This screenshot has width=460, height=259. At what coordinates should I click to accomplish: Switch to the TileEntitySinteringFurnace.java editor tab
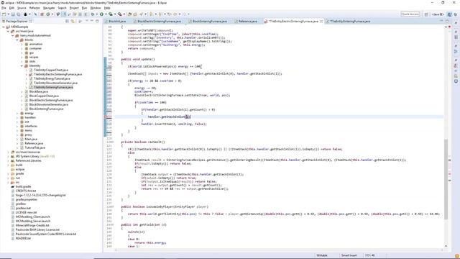pyautogui.click(x=350, y=21)
